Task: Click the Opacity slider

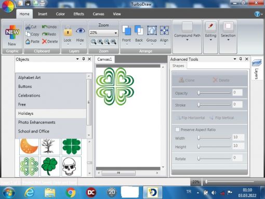Action: click(x=215, y=93)
